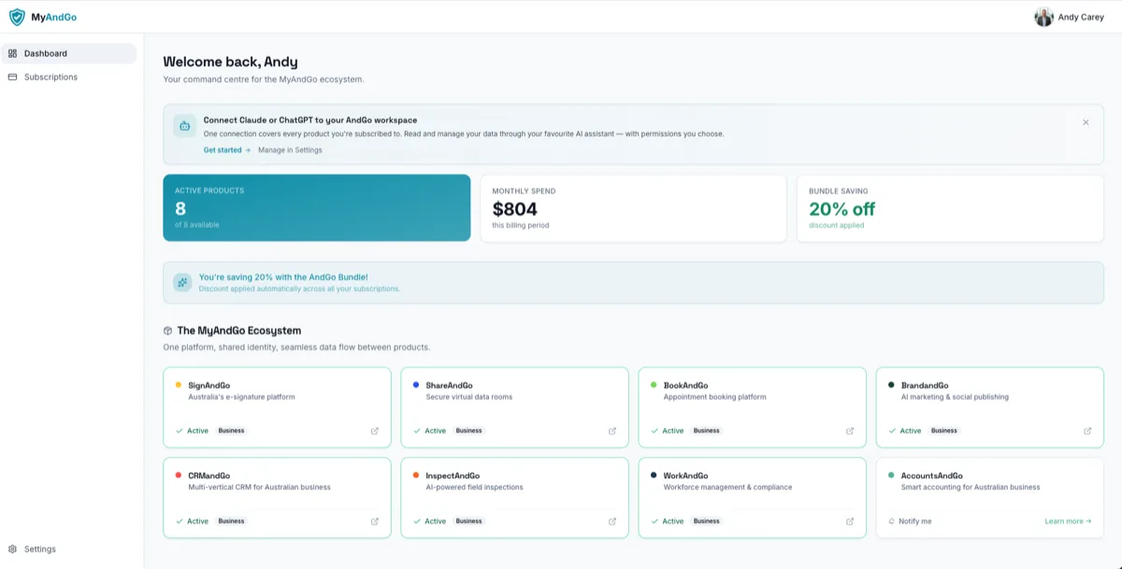Click the BookAndGo product title
Screen dimensions: 1122x569
coord(685,385)
